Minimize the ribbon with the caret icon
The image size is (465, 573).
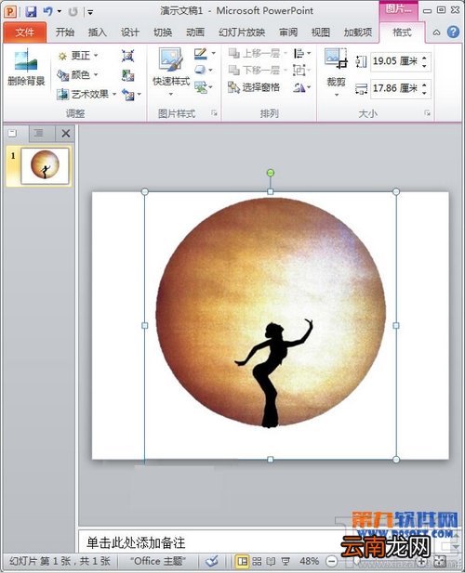436,33
